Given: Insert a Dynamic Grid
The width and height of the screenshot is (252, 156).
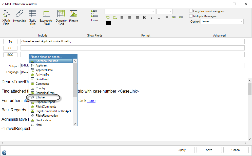Looking at the screenshot, I should pos(61,18).
